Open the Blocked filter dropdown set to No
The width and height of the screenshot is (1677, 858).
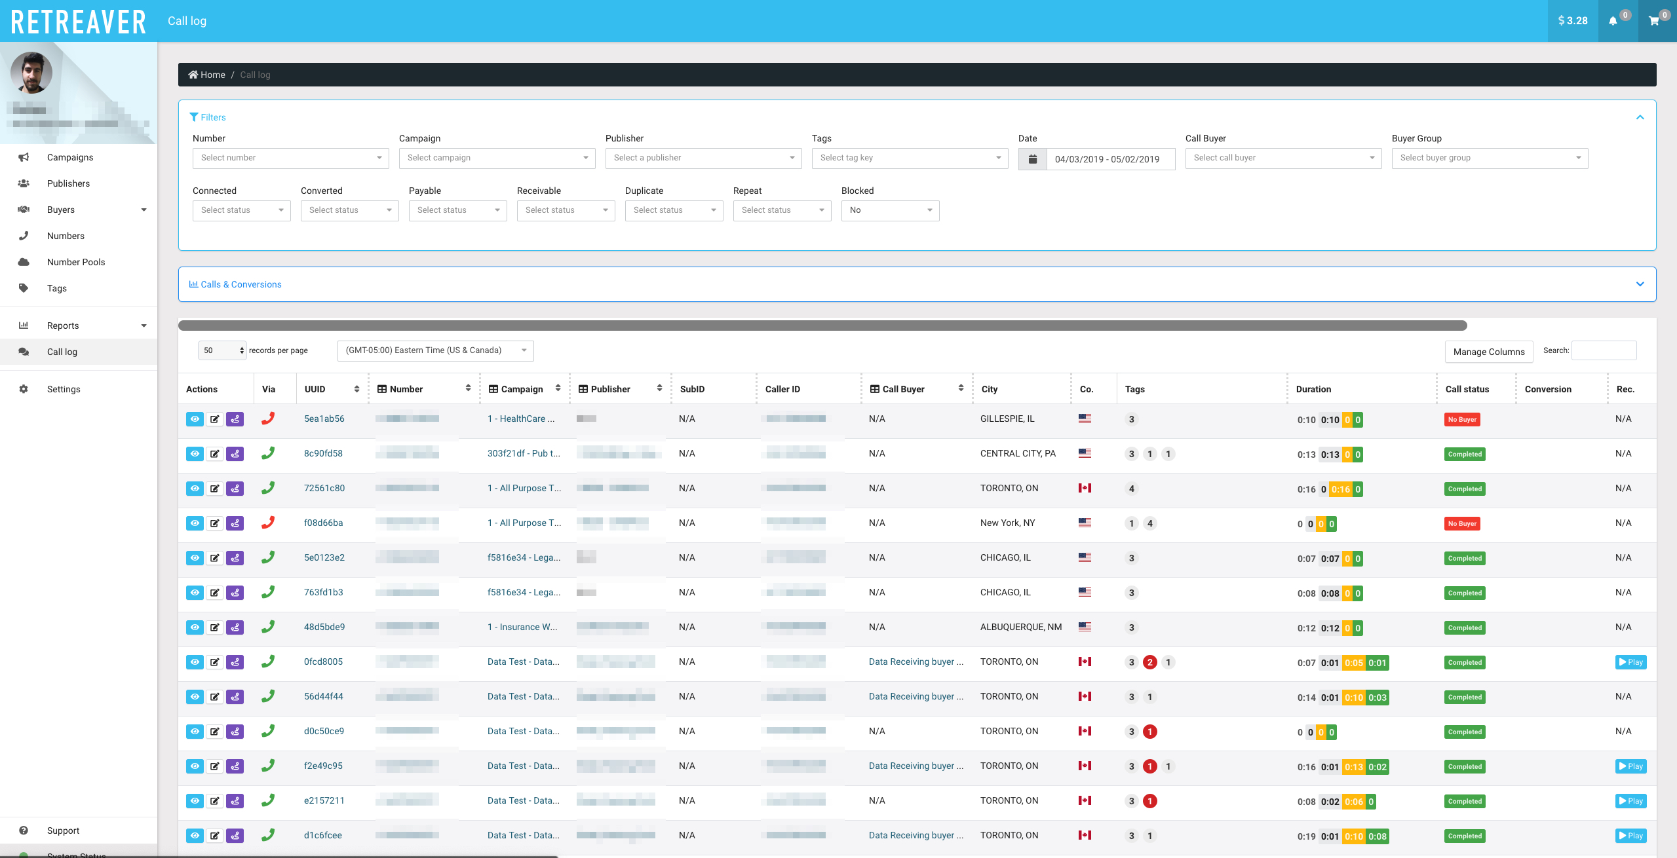point(890,210)
